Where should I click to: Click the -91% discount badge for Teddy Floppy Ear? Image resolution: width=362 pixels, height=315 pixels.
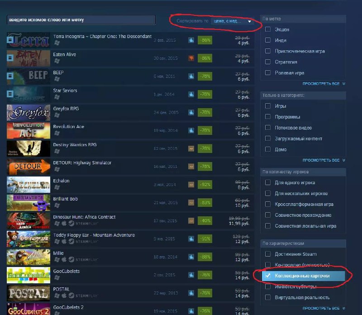pos(205,239)
